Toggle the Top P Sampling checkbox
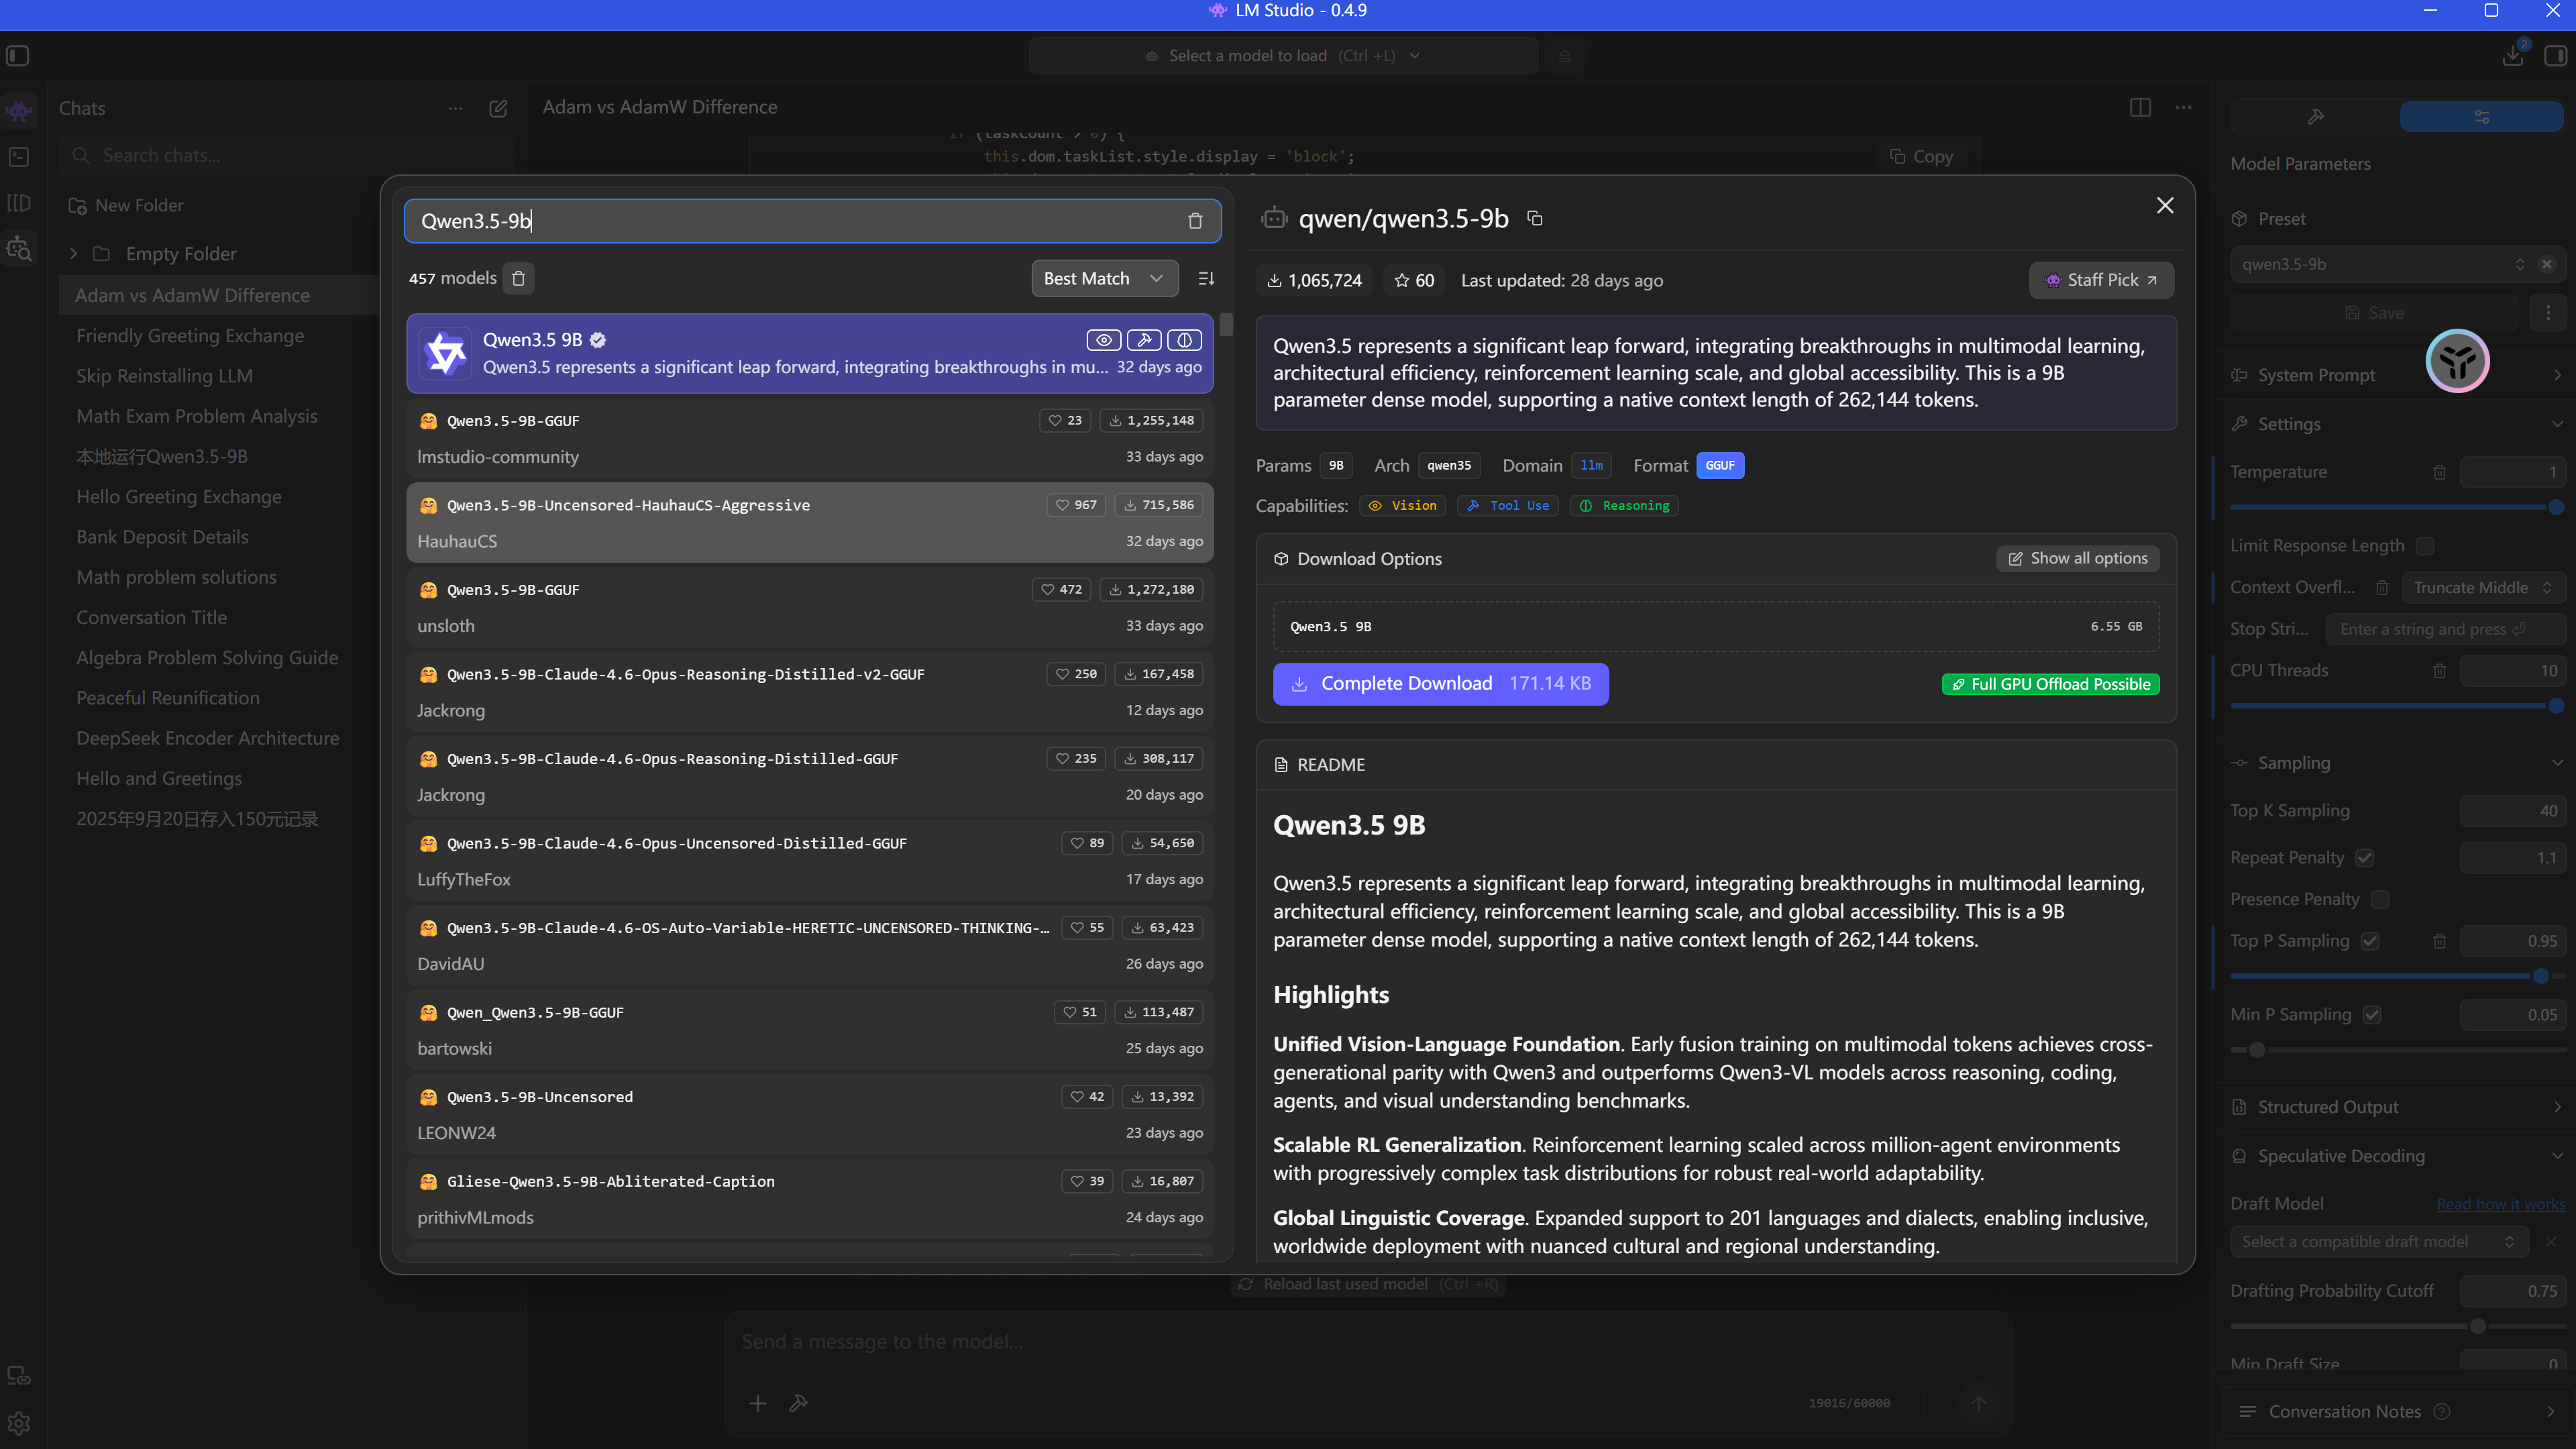Screen dimensions: 2576x1449 click(x=2370, y=941)
